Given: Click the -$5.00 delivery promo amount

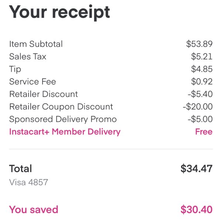Looking at the screenshot, I should tap(200, 119).
